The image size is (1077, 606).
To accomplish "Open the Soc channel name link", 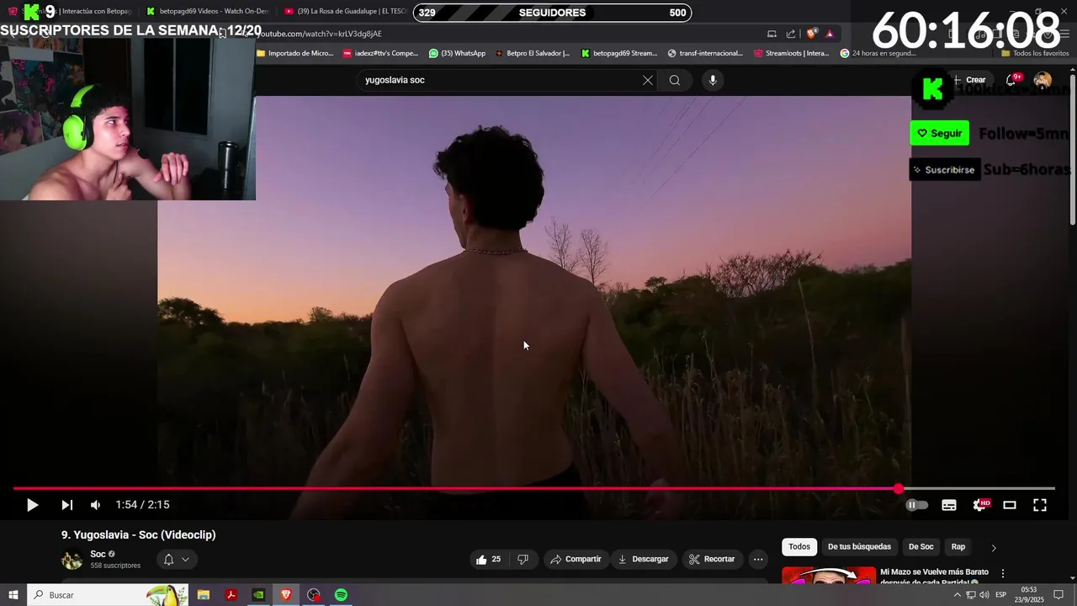I will [98, 554].
